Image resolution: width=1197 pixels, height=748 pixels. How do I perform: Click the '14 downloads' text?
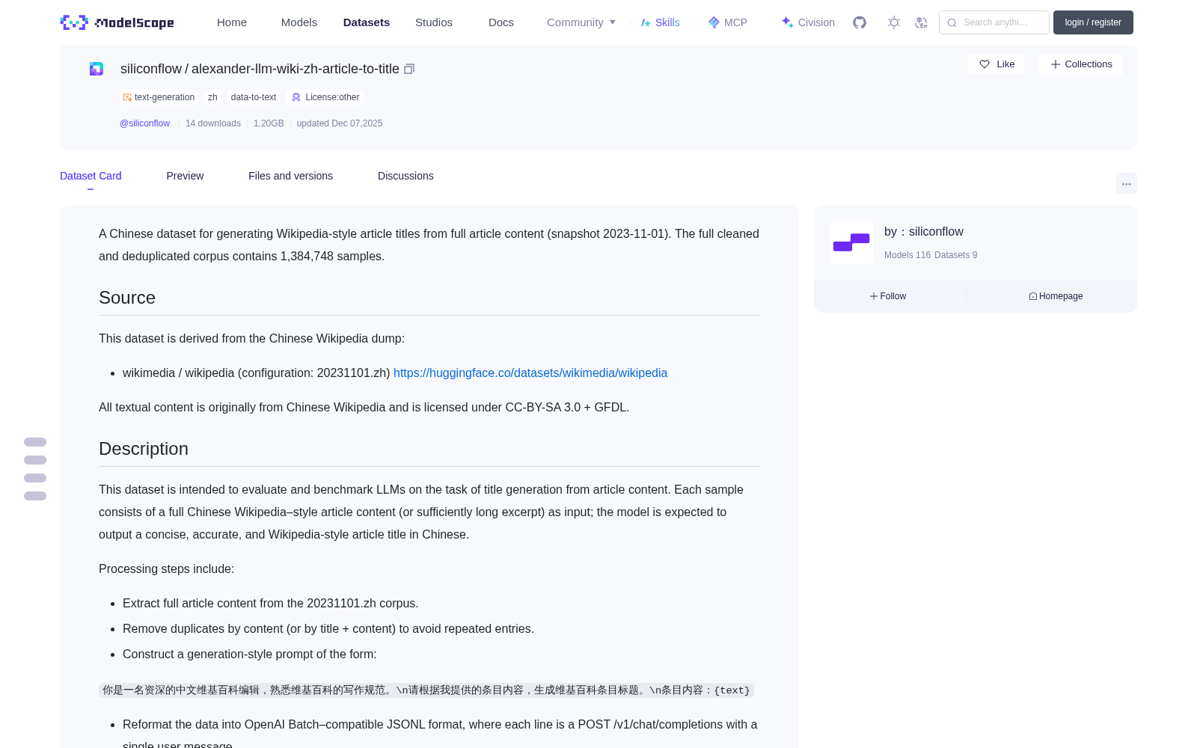pyautogui.click(x=213, y=123)
